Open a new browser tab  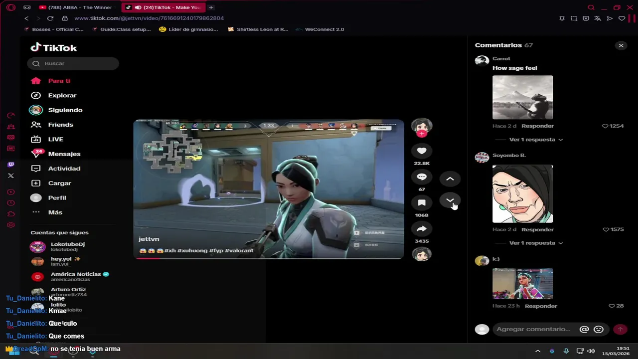pyautogui.click(x=211, y=7)
